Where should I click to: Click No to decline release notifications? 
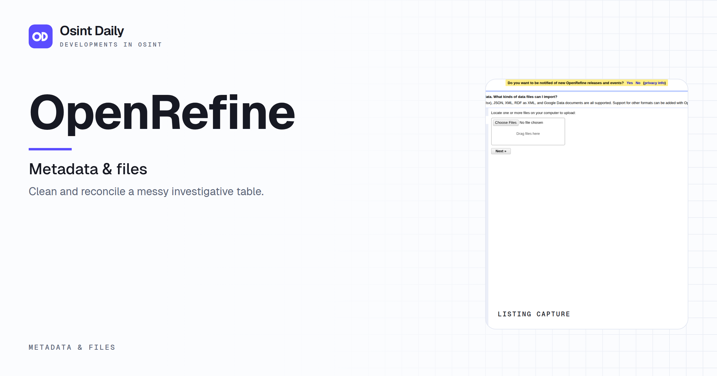point(638,83)
